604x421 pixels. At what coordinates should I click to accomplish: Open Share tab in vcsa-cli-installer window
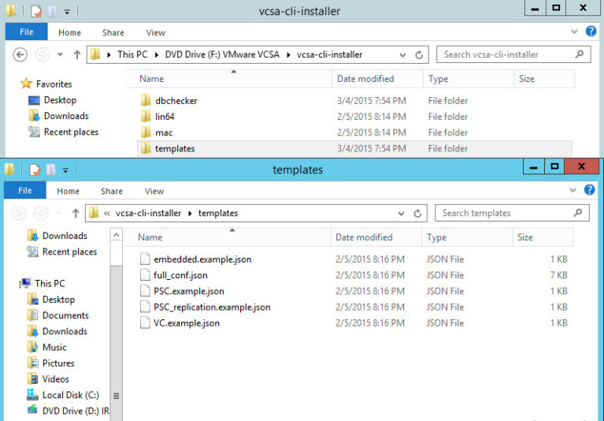(x=113, y=32)
